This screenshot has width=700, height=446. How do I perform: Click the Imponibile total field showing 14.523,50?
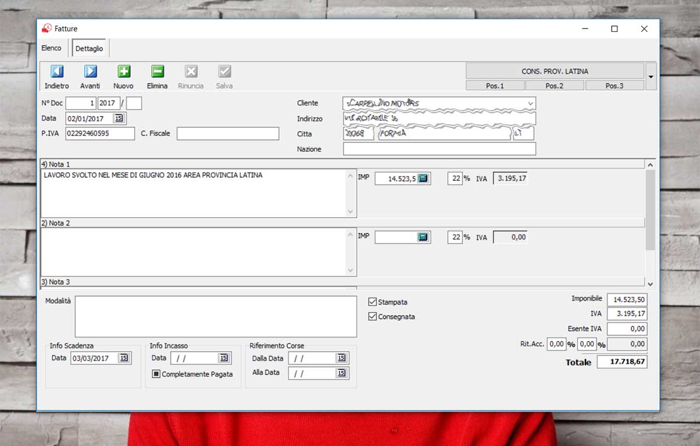627,299
